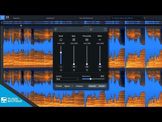The width and height of the screenshot is (162, 122).
Task: Click the Vocal head icon
Action: 61,40
